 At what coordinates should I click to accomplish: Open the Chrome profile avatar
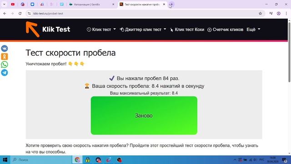(279, 13)
